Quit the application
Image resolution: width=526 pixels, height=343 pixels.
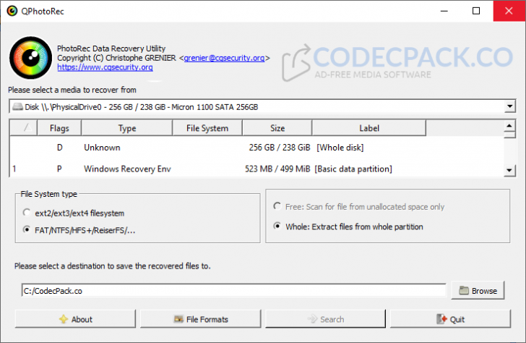pyautogui.click(x=450, y=319)
